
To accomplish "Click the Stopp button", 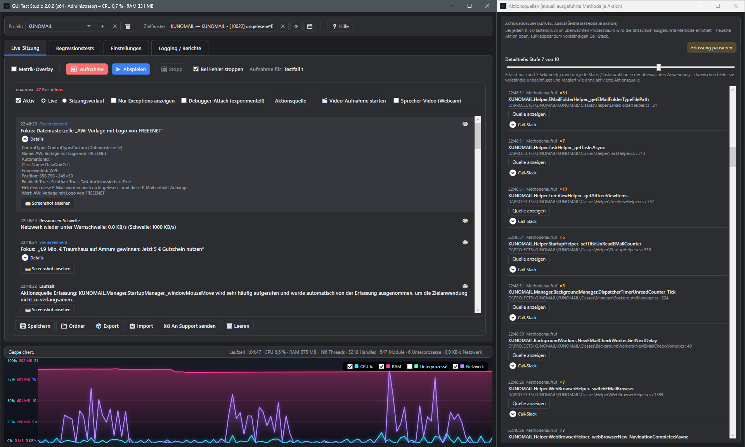I will click(172, 69).
